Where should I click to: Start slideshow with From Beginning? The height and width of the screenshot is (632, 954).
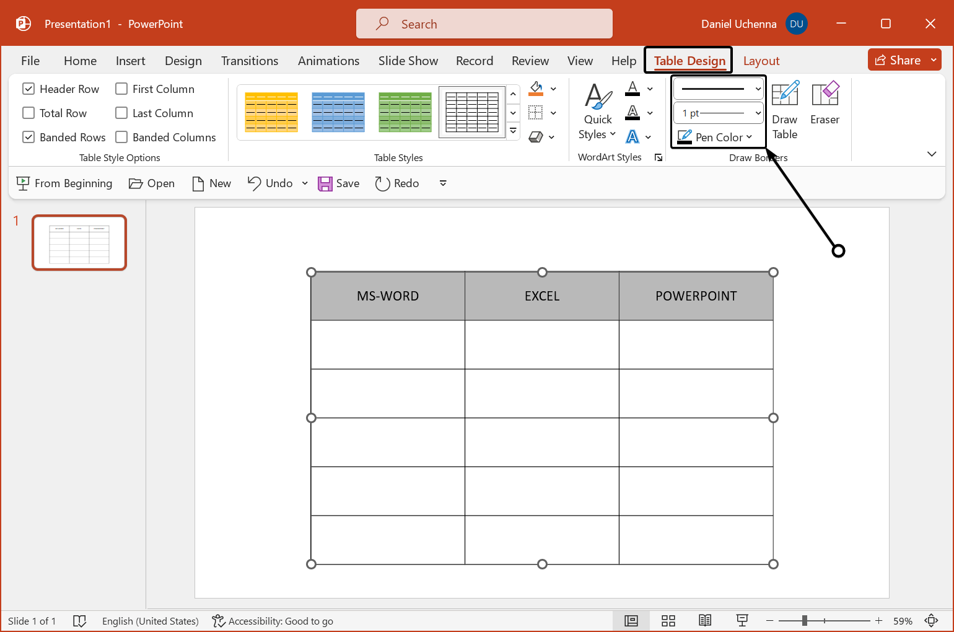click(64, 183)
